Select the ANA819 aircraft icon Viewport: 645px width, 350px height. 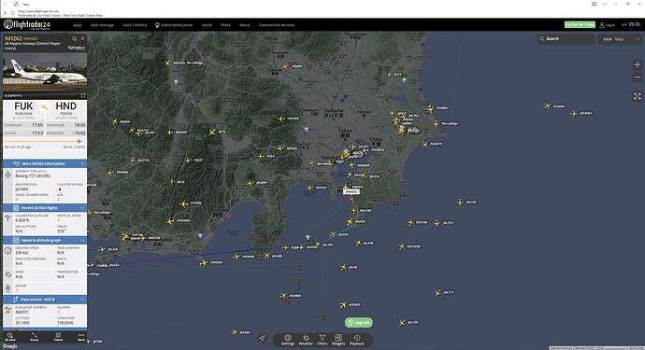pyautogui.click(x=425, y=144)
